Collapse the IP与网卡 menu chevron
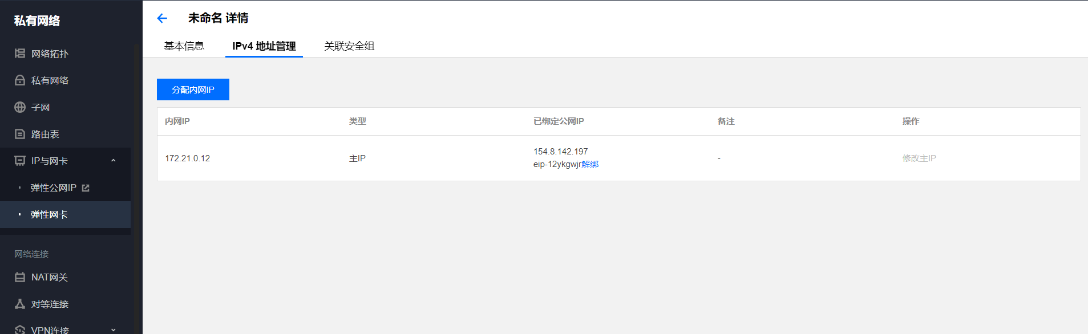Viewport: 1088px width, 334px height. [x=113, y=161]
